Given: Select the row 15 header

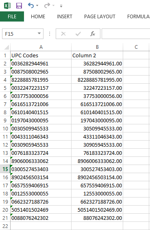Looking at the screenshot, I should point(5,169).
